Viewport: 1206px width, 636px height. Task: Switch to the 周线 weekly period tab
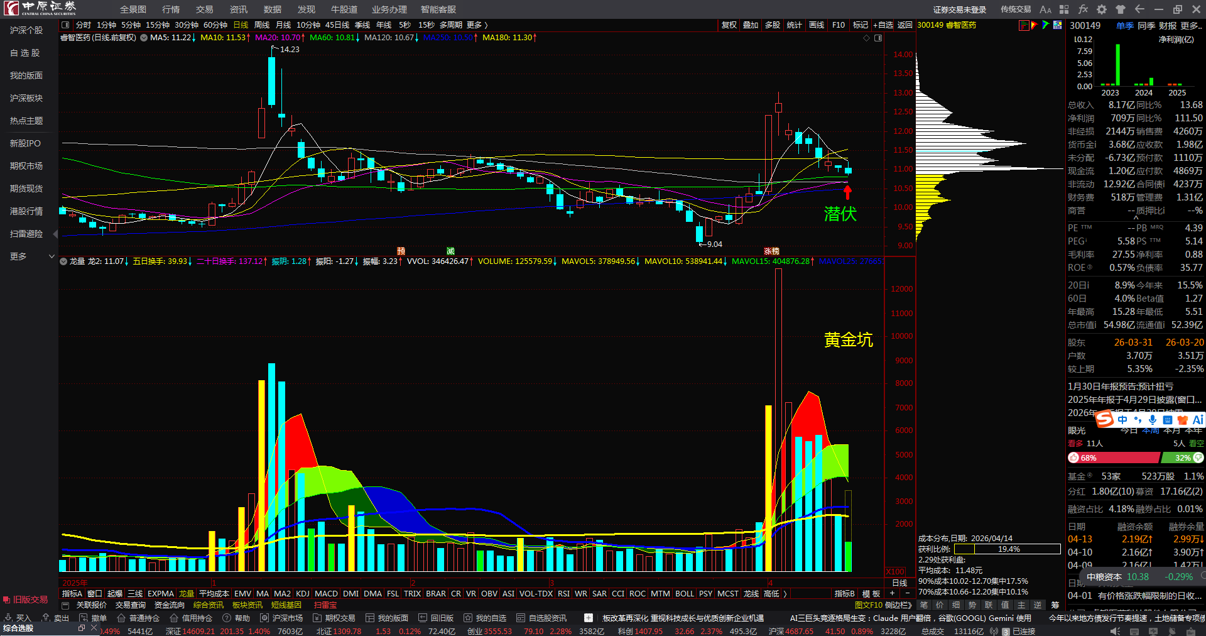tap(262, 25)
